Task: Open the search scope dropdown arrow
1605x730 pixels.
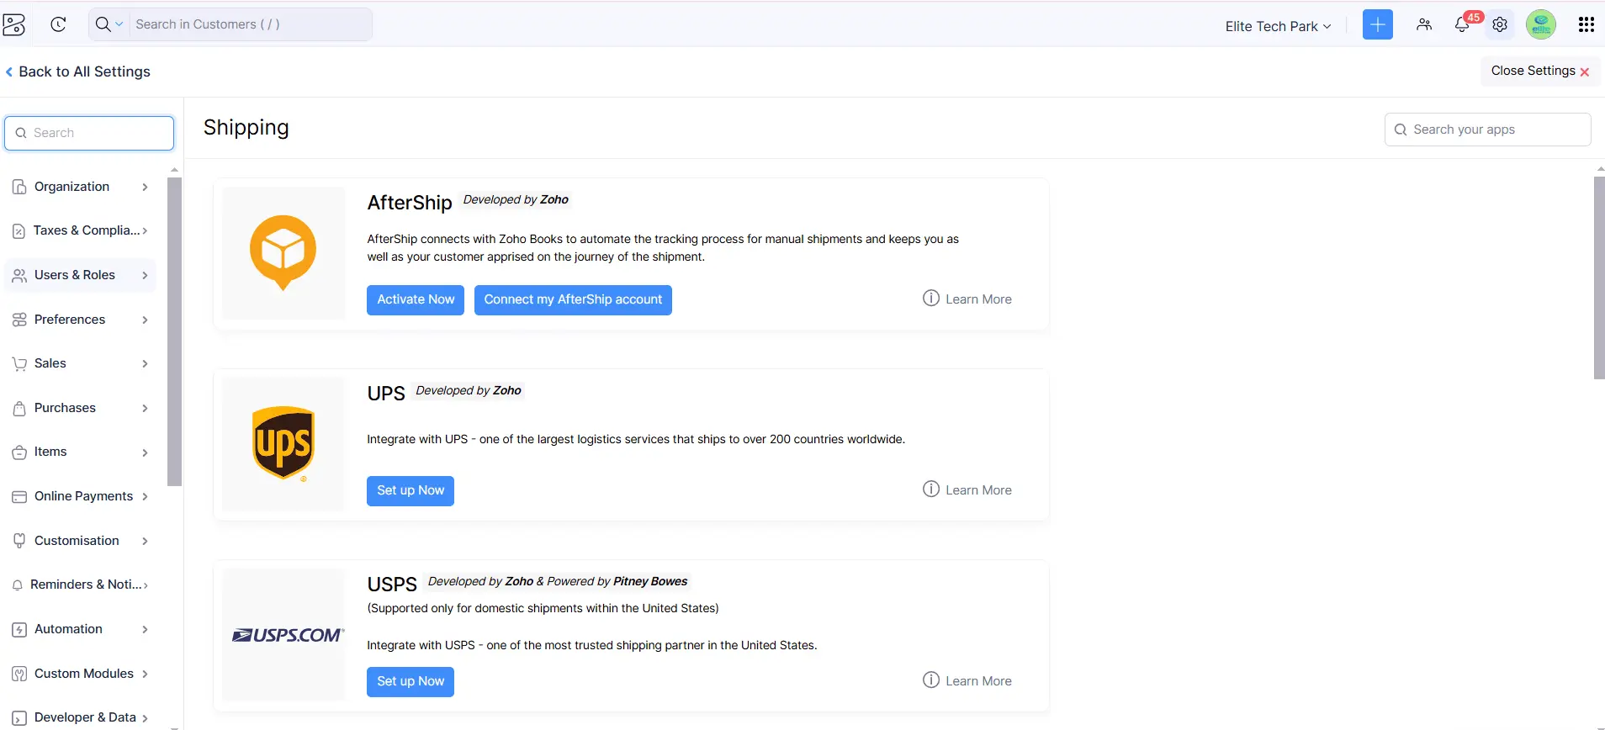Action: click(x=119, y=24)
